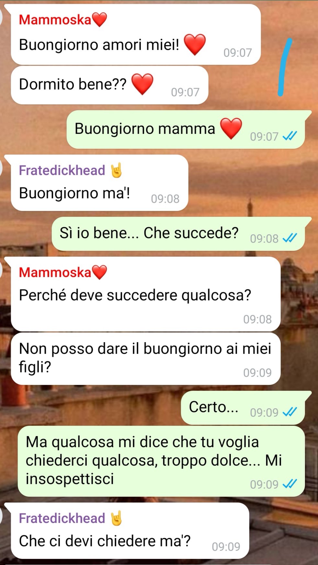Tap the Fratedickhead name above 'Che ci devi chiedere'
Screen dimensions: 318x565
[62, 518]
